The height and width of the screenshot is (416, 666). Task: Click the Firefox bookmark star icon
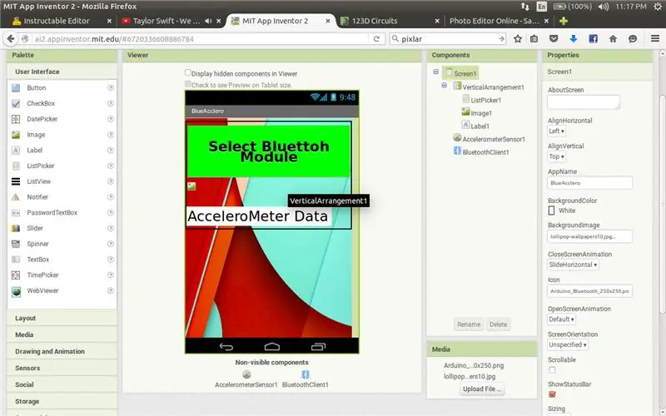click(x=517, y=38)
